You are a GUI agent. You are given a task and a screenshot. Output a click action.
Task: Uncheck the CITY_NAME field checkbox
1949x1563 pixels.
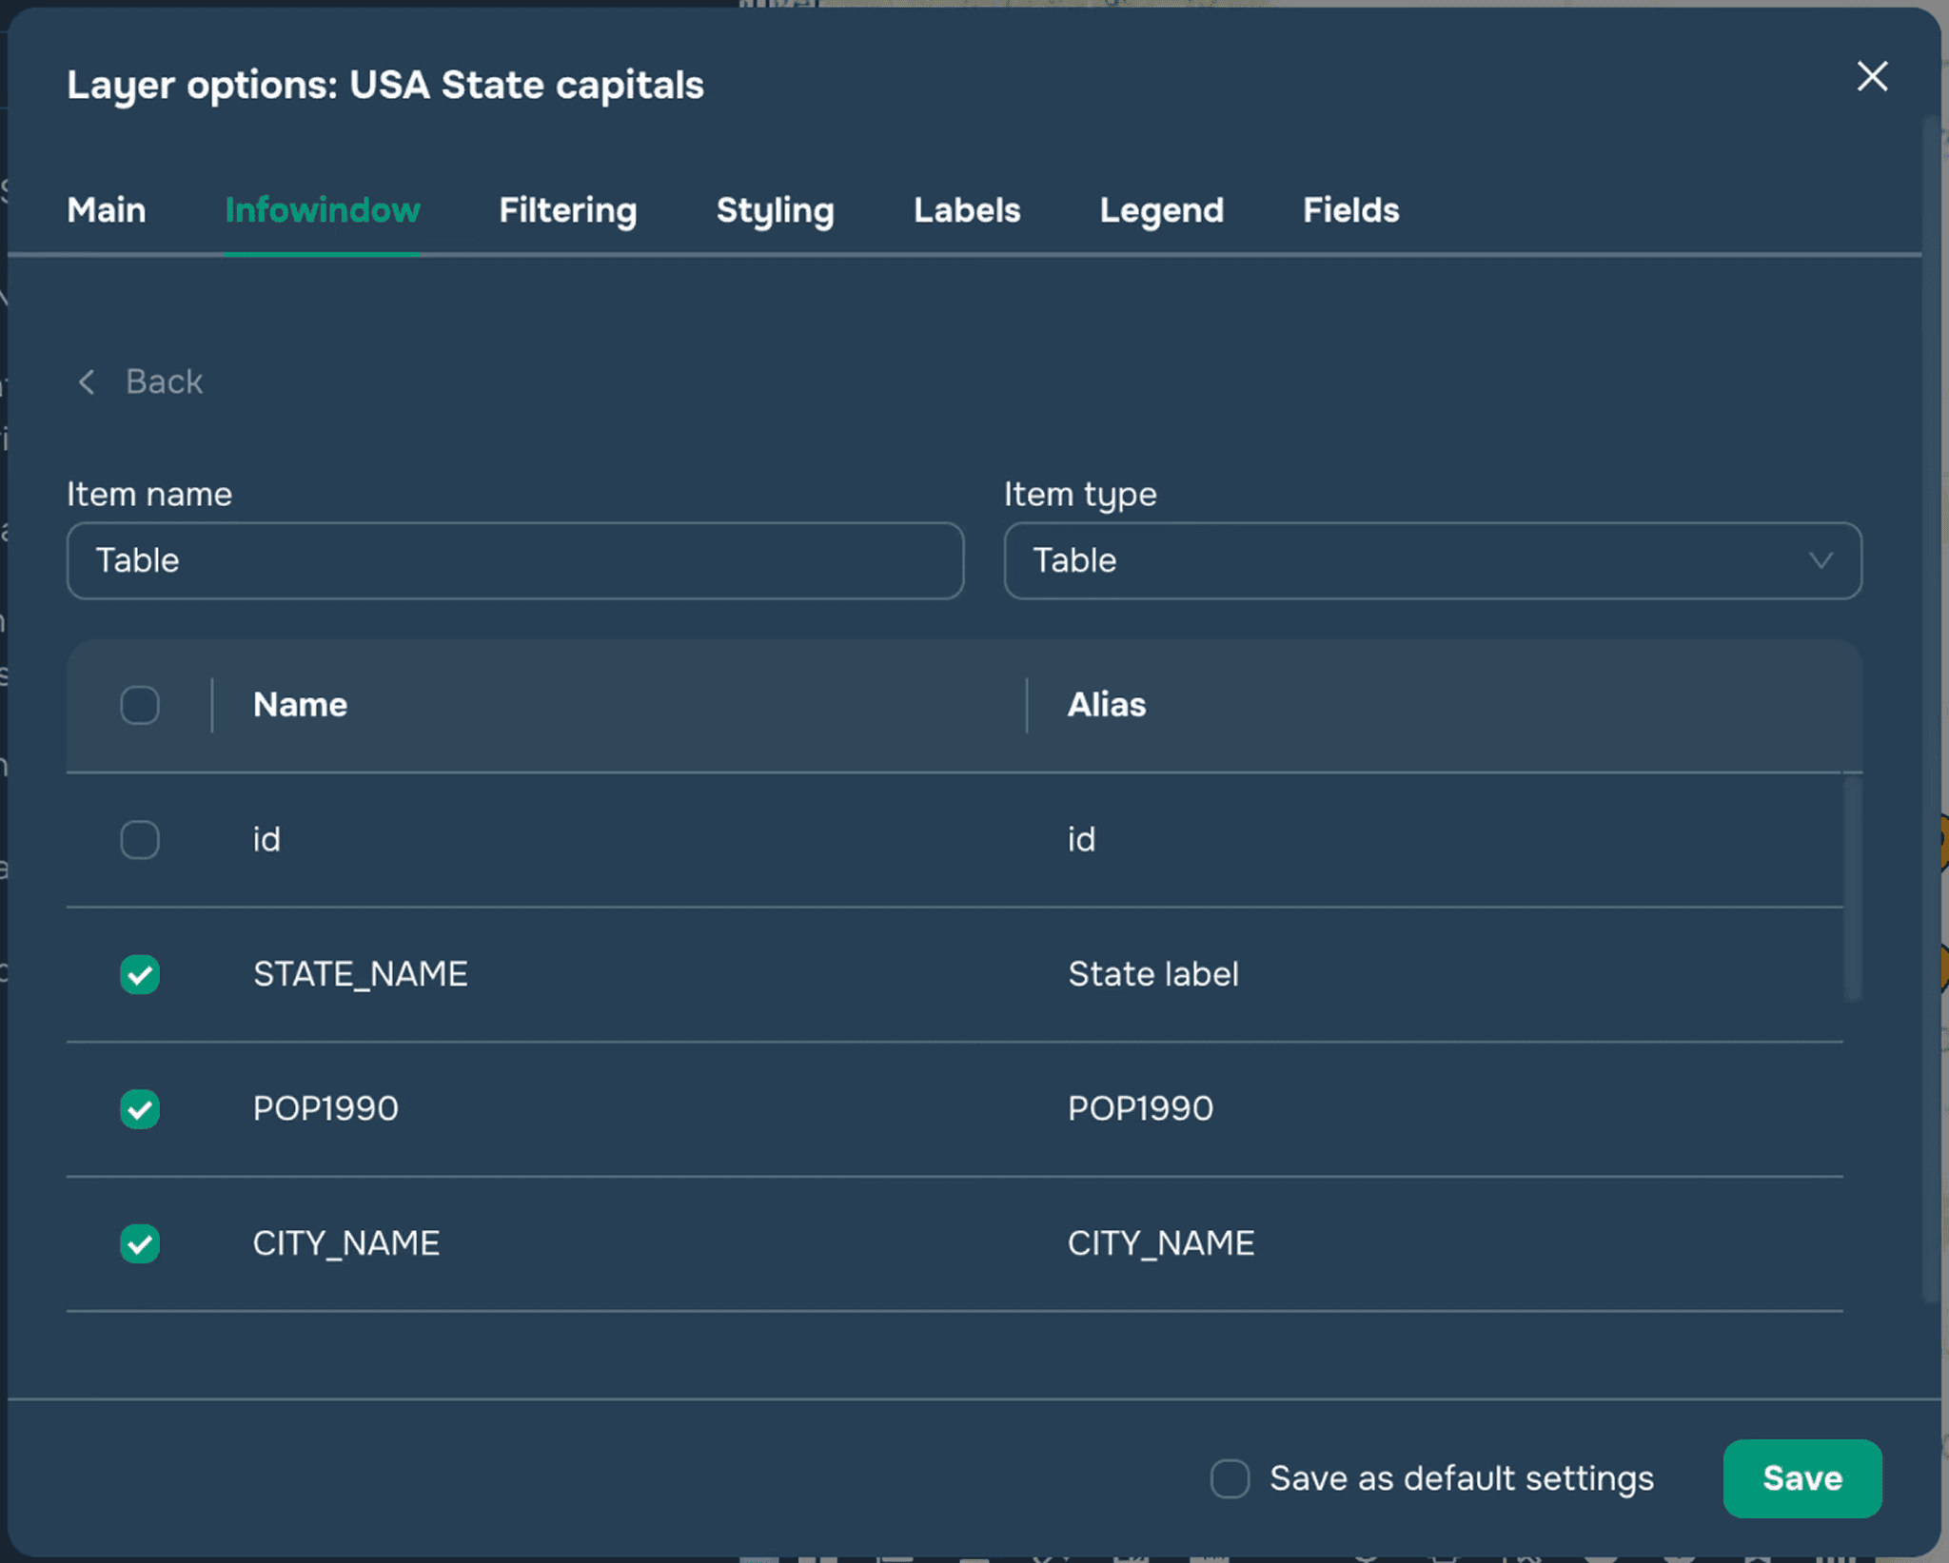coord(140,1243)
